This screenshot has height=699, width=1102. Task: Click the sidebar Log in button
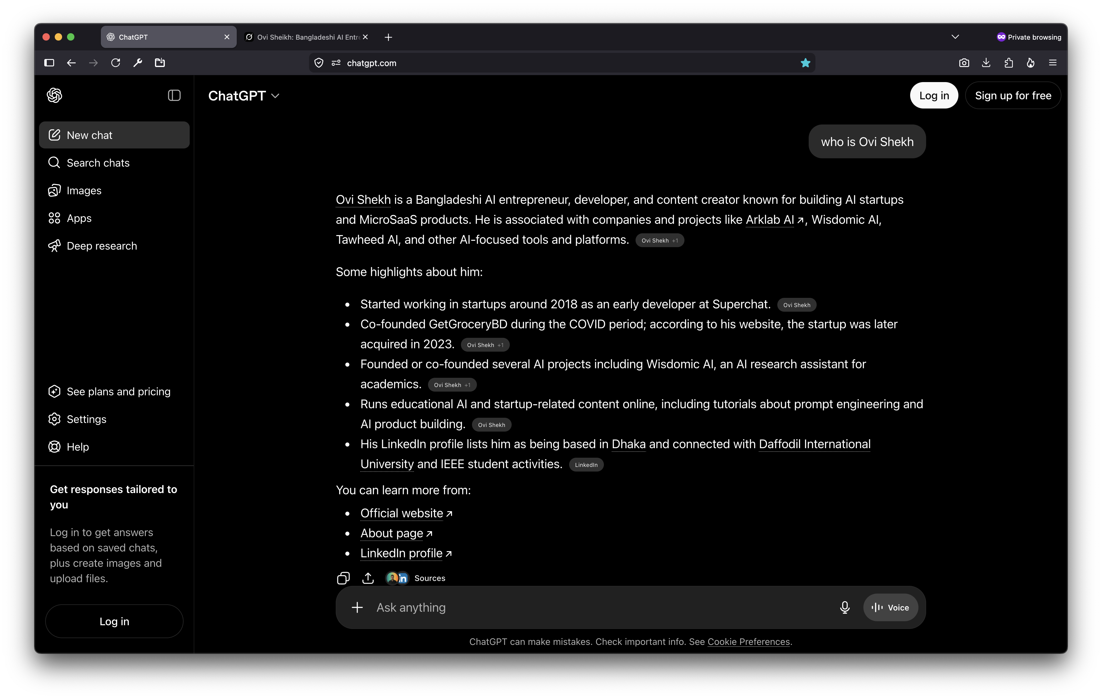[x=114, y=621]
